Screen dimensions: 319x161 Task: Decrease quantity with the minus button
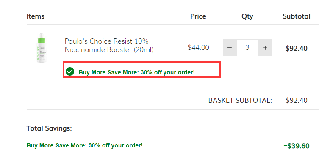pyautogui.click(x=230, y=48)
